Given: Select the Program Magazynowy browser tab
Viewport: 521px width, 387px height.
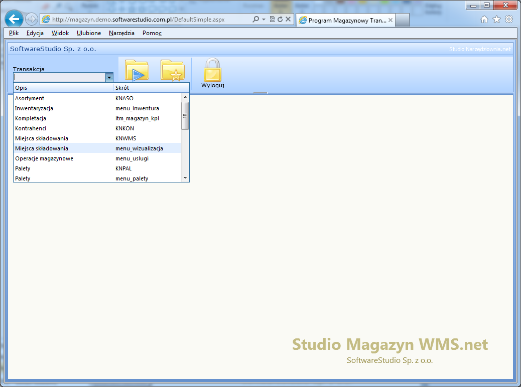Looking at the screenshot, I should pos(345,20).
